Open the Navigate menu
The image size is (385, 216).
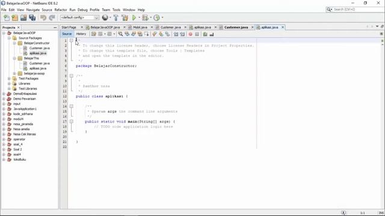pos(33,10)
